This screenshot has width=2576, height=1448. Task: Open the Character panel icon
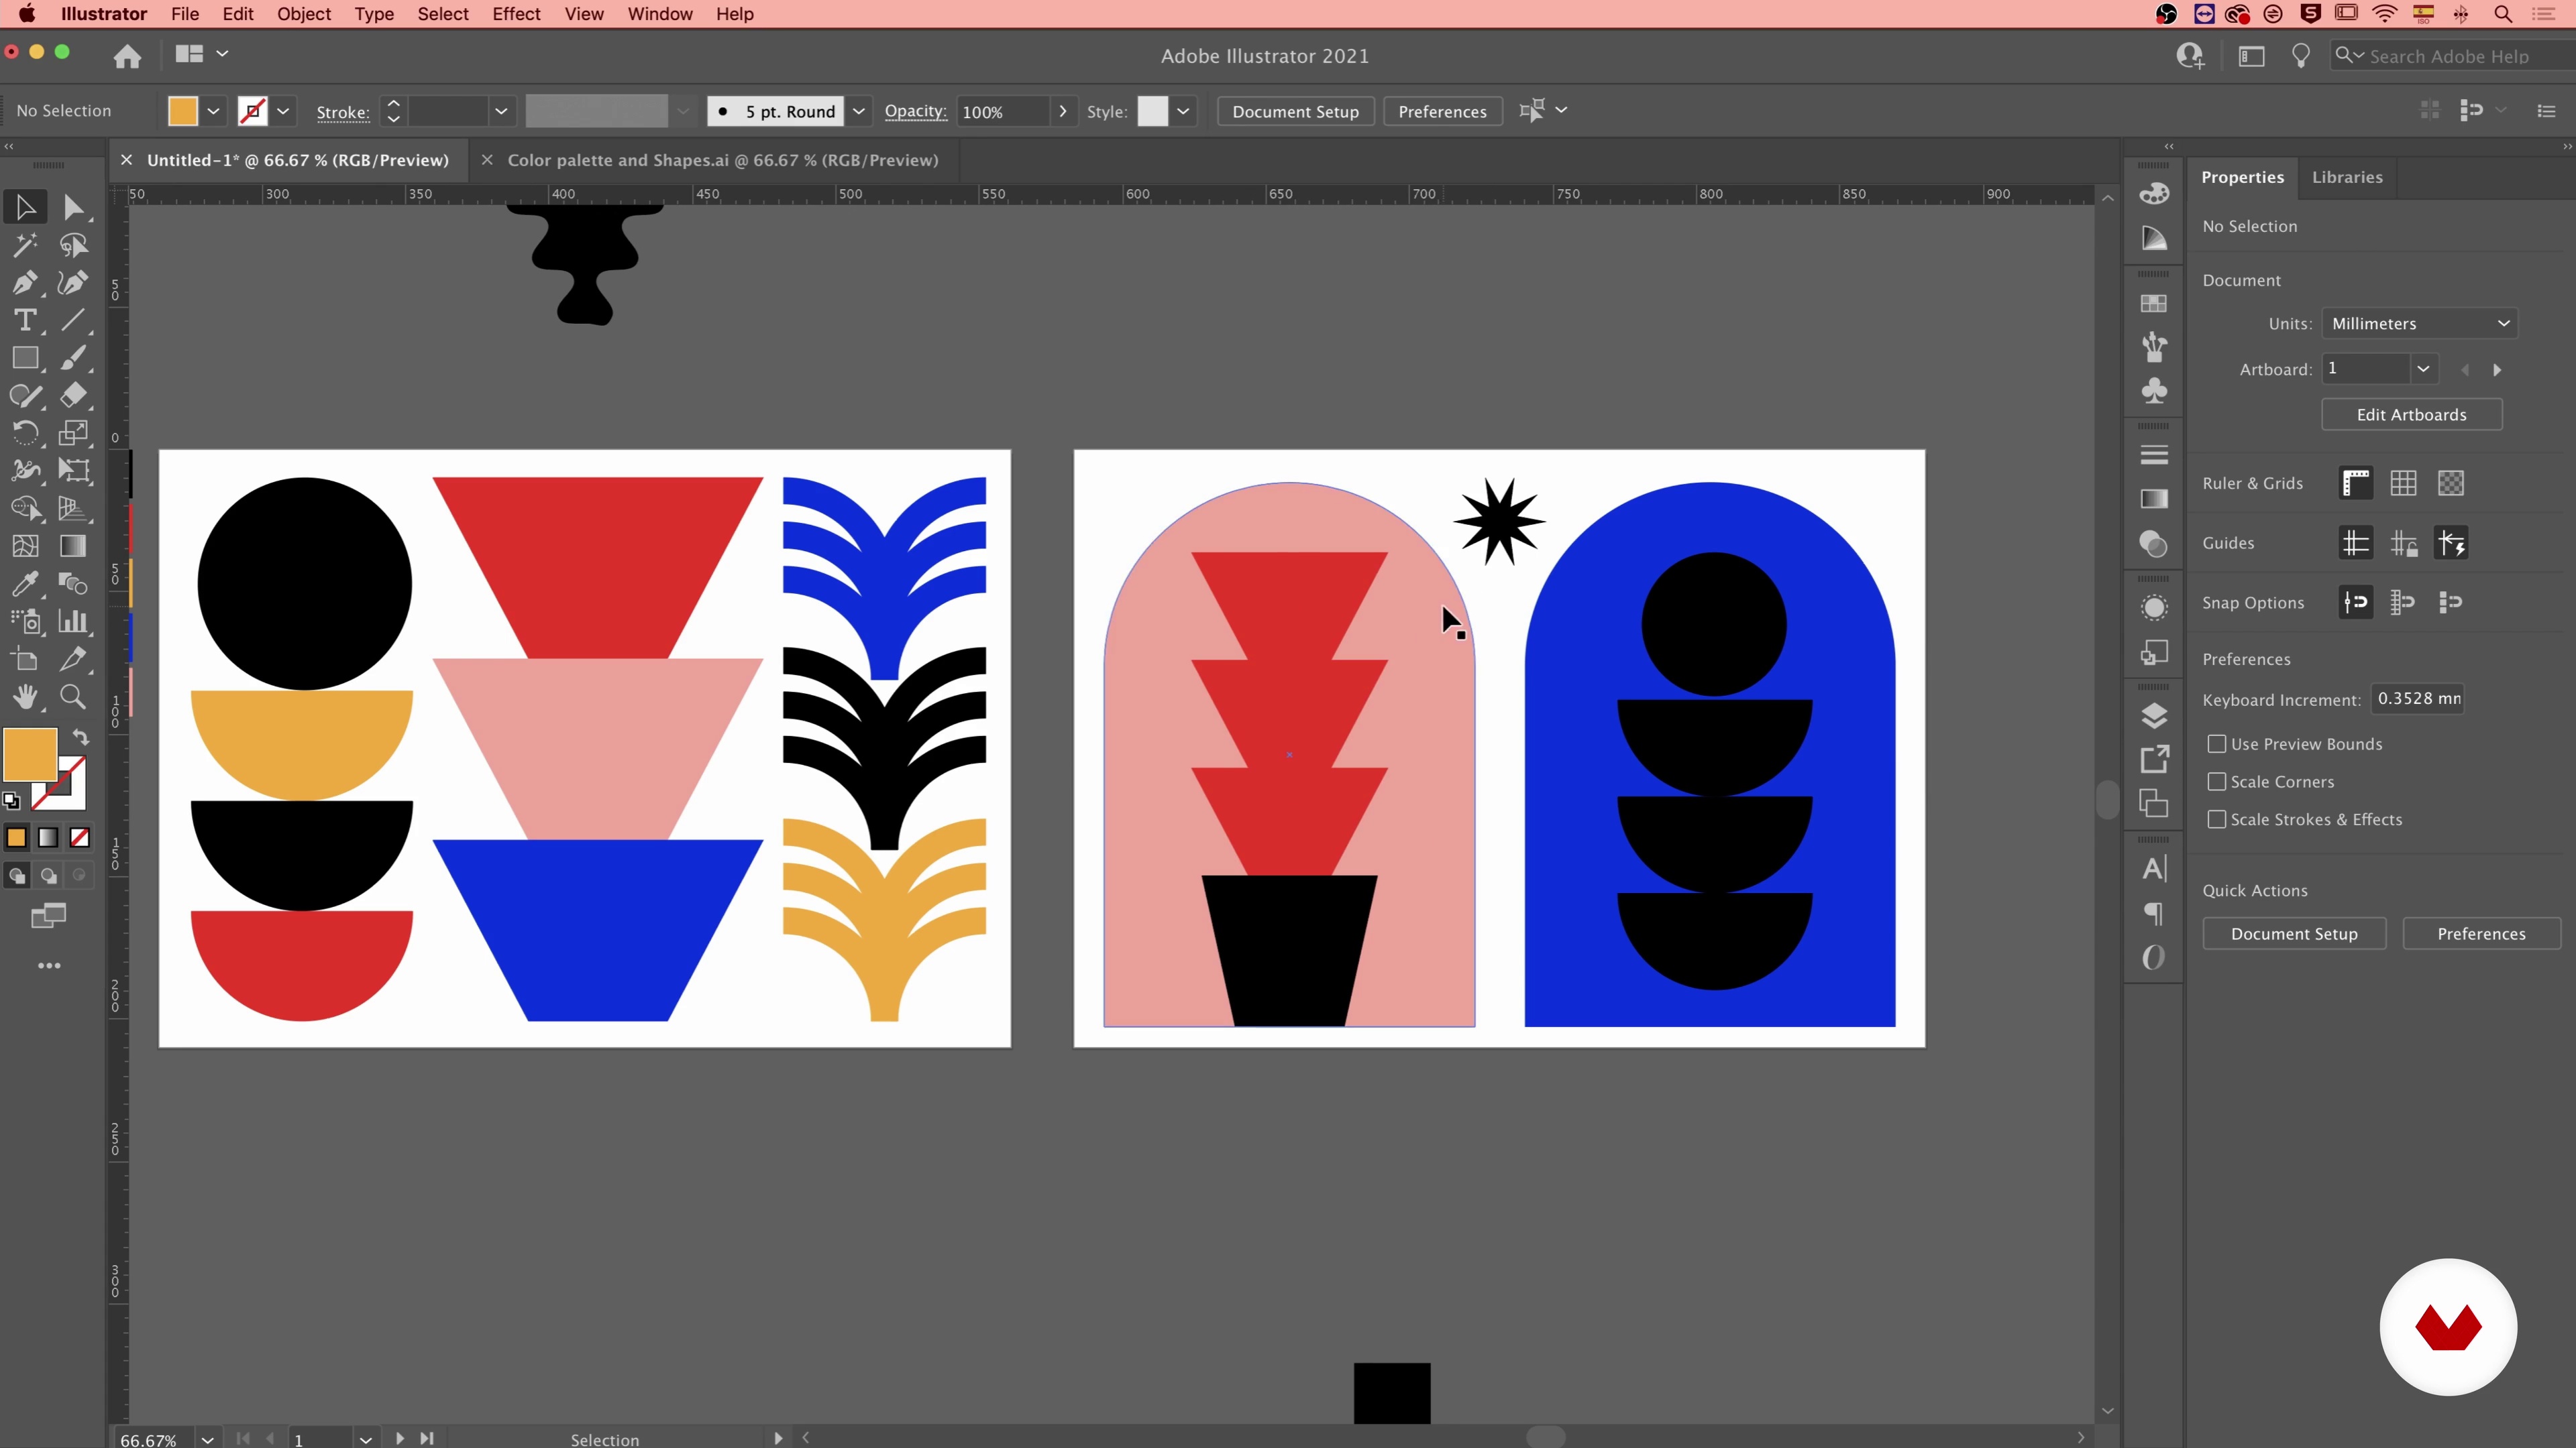tap(2154, 868)
